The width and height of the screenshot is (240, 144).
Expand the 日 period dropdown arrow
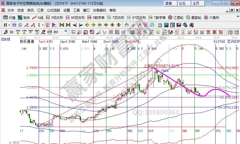pos(9,25)
